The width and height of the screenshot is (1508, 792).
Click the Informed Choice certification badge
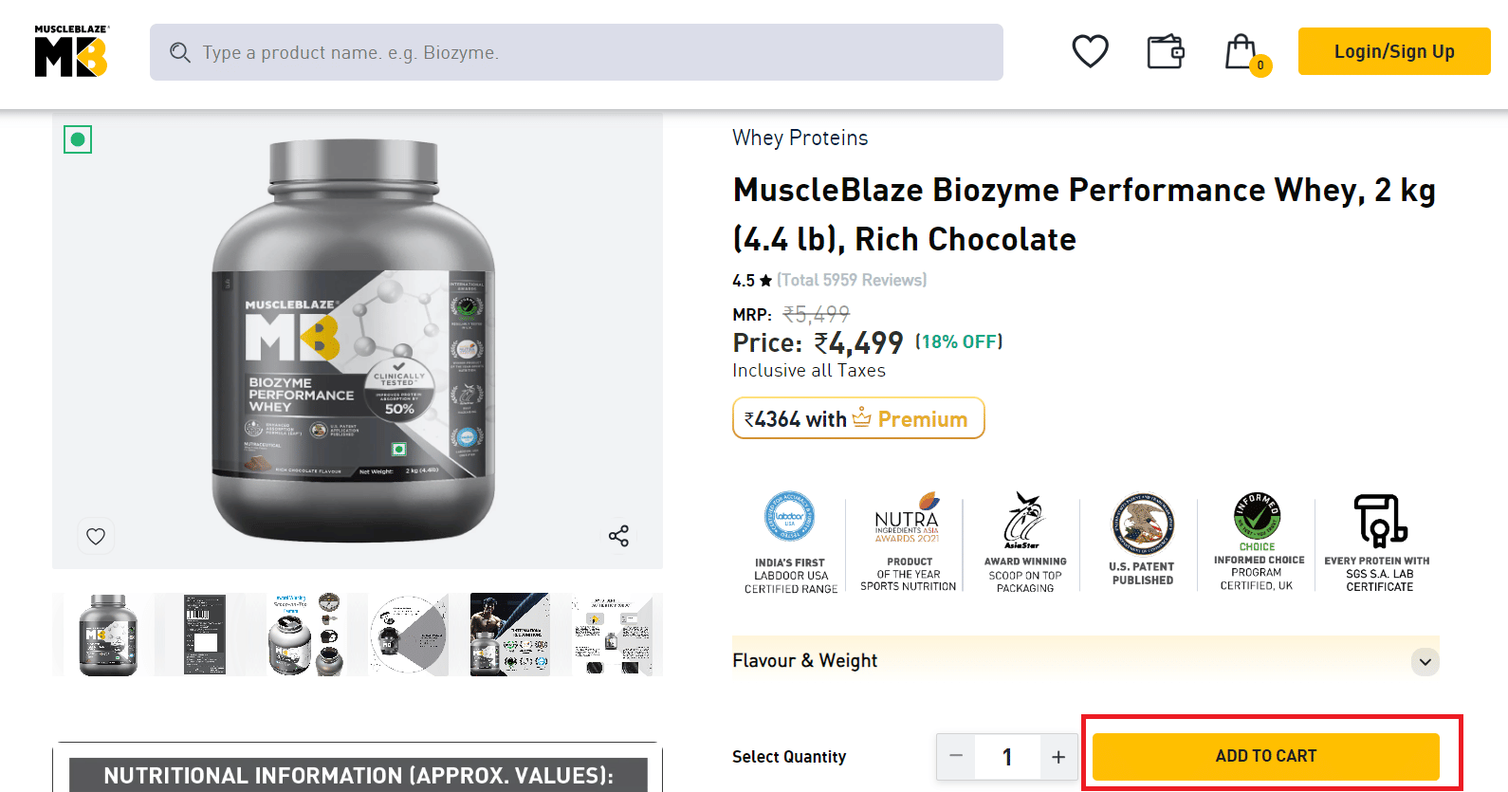coord(1258,543)
